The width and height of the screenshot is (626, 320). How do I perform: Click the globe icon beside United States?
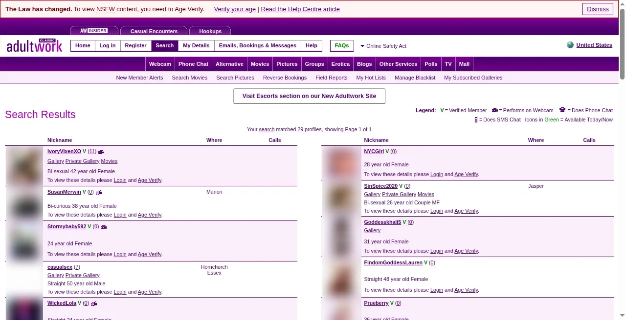[x=570, y=45]
